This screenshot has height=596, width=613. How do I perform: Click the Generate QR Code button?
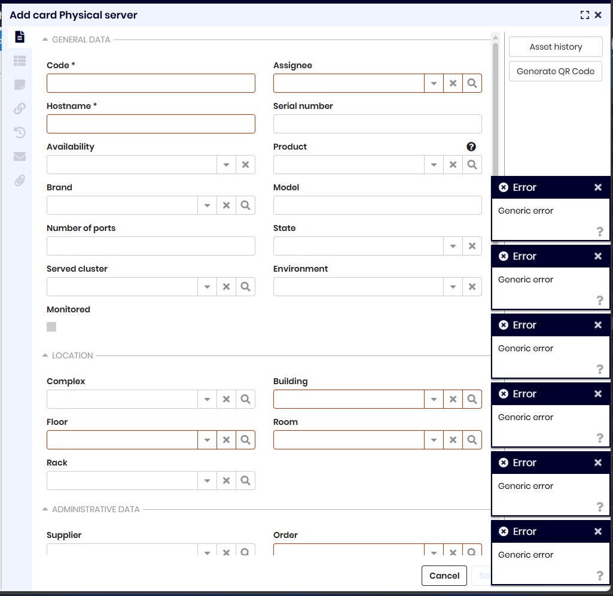click(x=555, y=71)
